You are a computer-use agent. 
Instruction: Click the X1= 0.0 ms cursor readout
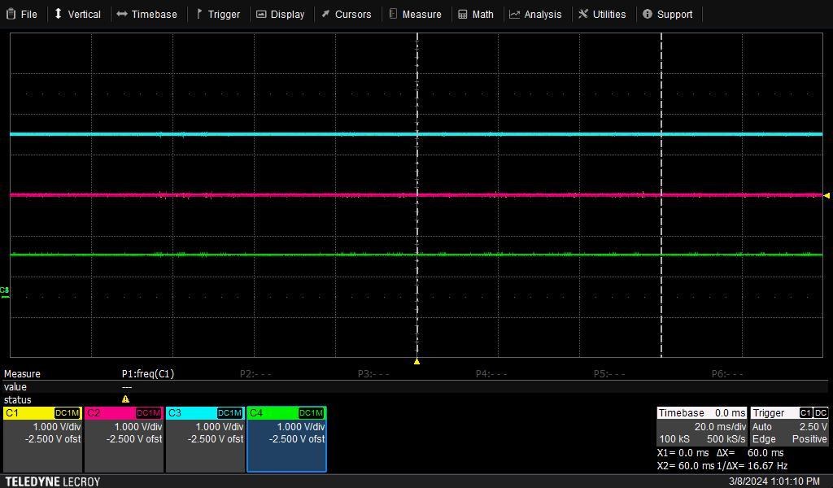click(683, 453)
